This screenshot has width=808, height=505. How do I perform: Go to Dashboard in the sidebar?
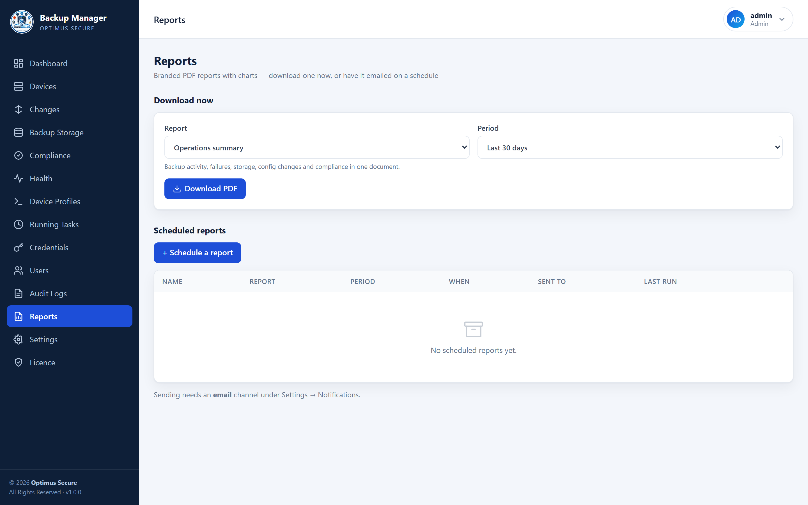pos(70,63)
